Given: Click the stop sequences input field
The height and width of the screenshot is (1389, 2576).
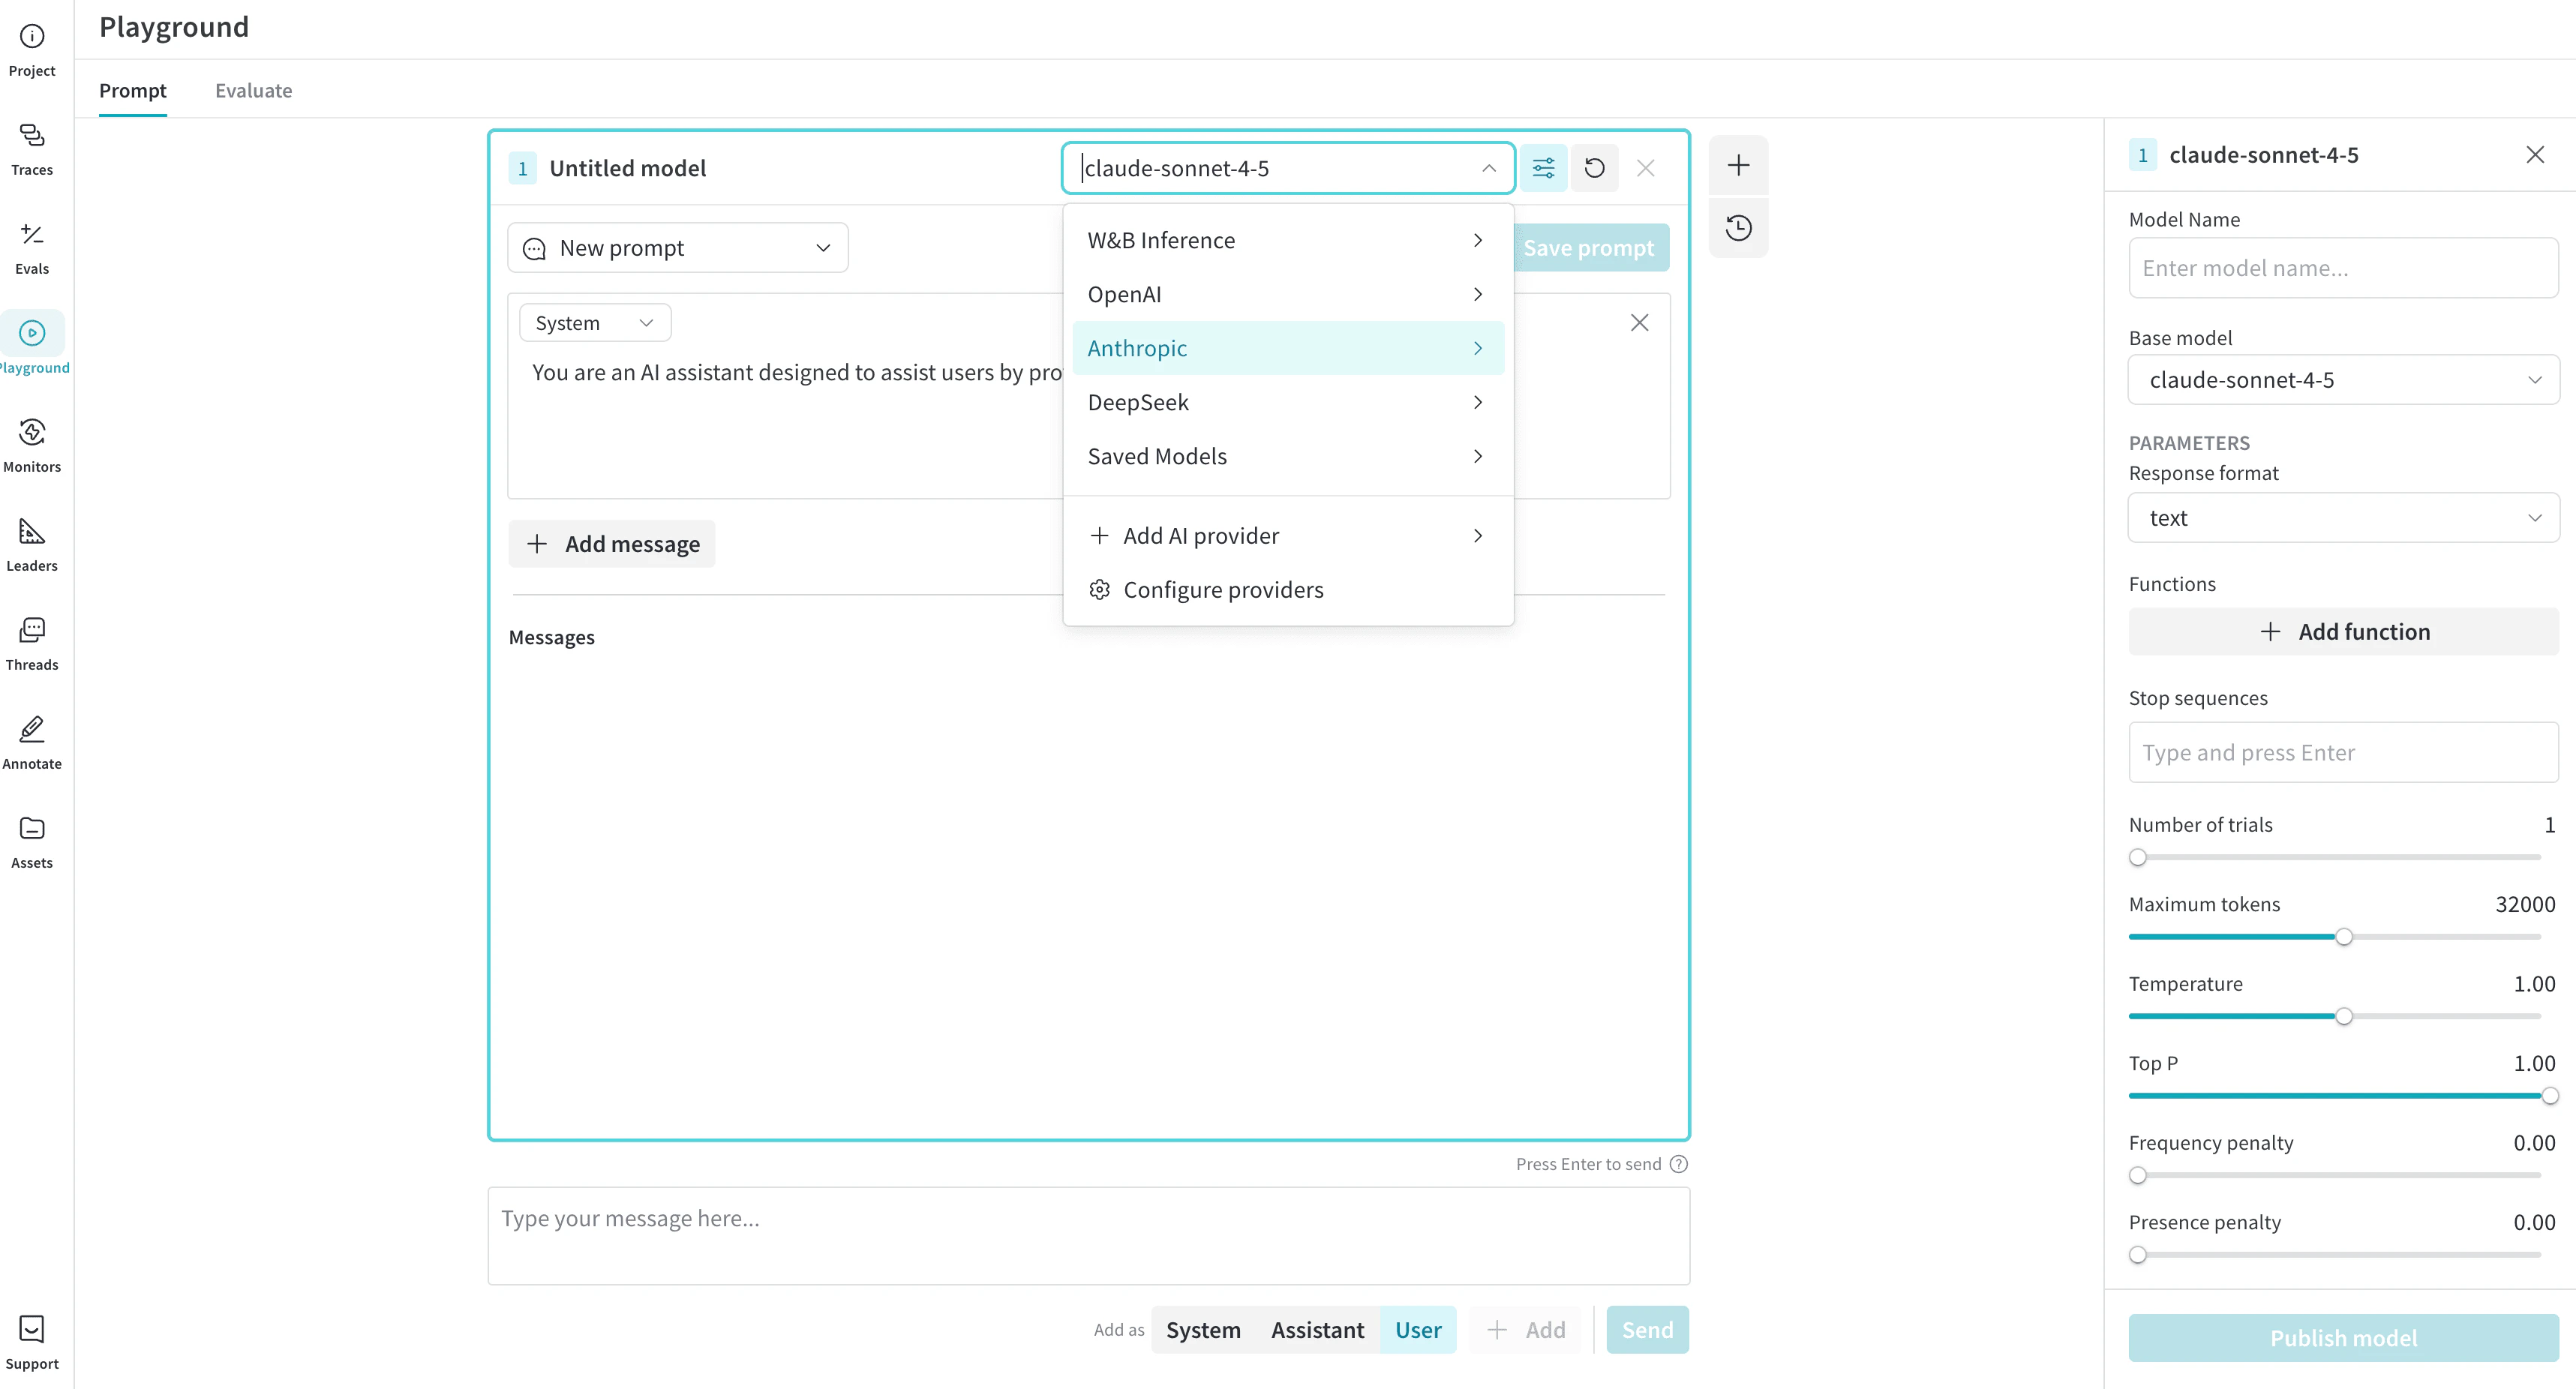Looking at the screenshot, I should click(2341, 753).
